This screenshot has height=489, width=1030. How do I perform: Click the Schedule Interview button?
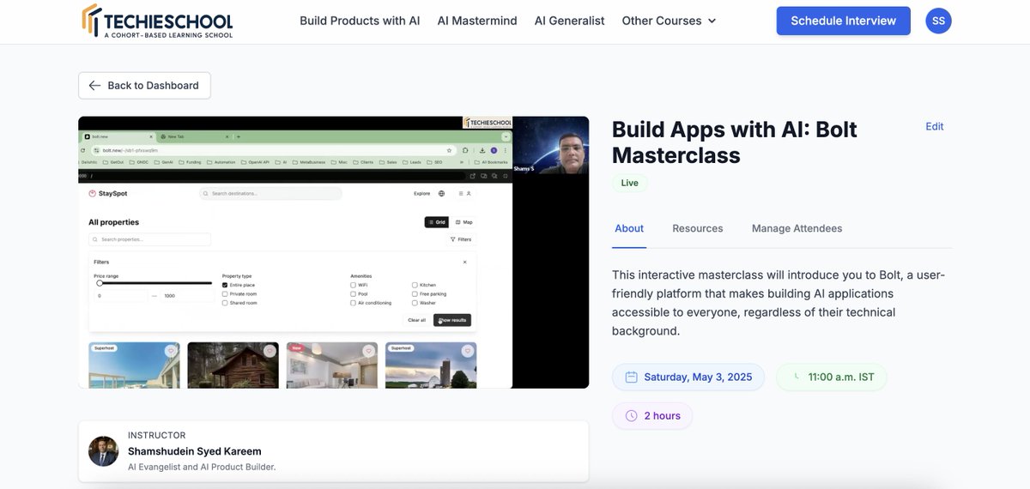843,21
